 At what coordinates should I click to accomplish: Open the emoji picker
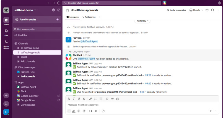[79, 111]
